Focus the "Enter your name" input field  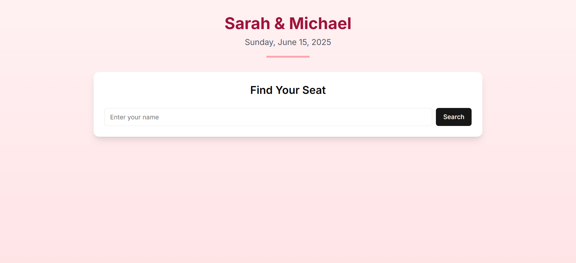coord(268,117)
